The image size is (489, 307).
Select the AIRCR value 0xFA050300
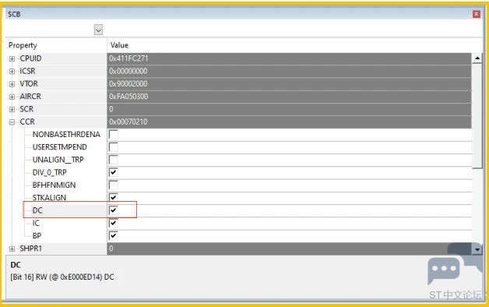(128, 97)
